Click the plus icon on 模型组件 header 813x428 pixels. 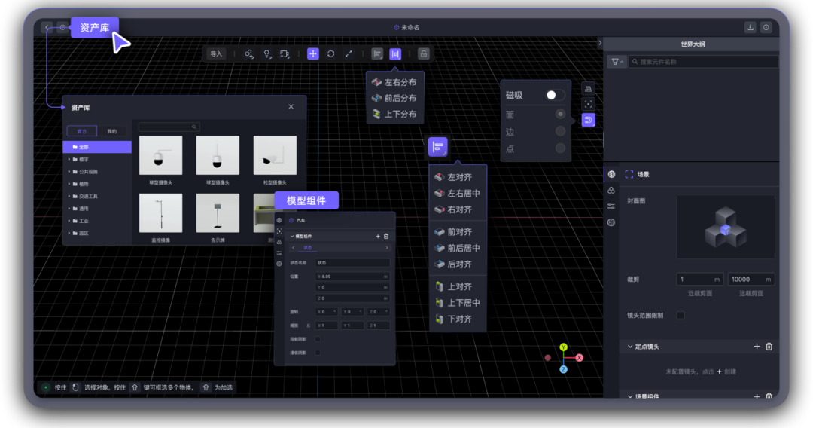(378, 237)
